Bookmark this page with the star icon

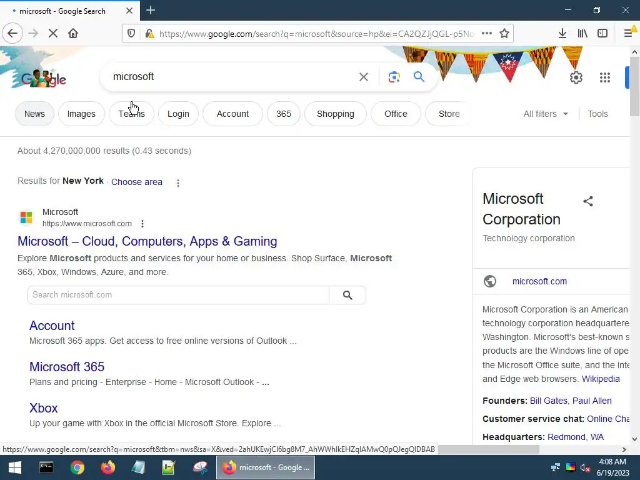click(x=504, y=34)
